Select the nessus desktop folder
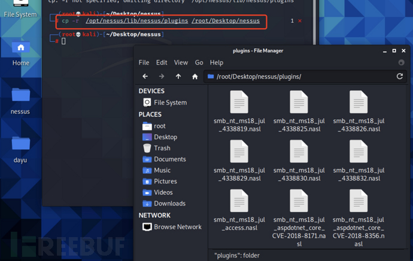The image size is (413, 261). tap(20, 101)
